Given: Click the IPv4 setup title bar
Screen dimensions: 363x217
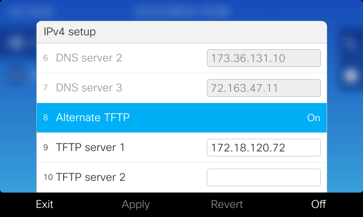Looking at the screenshot, I should click(x=182, y=32).
